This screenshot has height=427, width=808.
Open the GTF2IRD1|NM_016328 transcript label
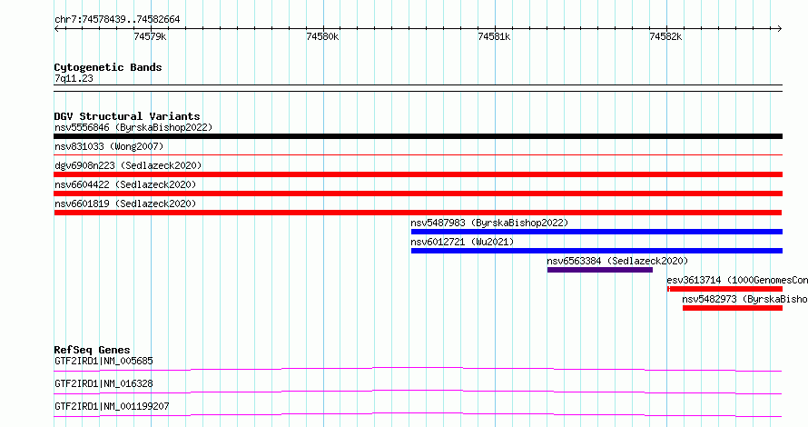click(103, 383)
